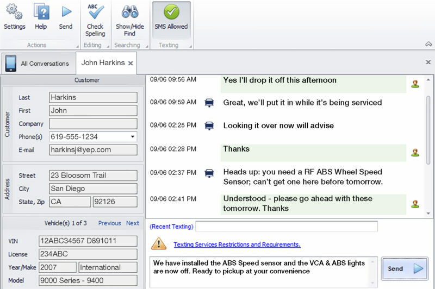Click the warning triangle icon
This screenshot has width=435, height=289.
[159, 244]
